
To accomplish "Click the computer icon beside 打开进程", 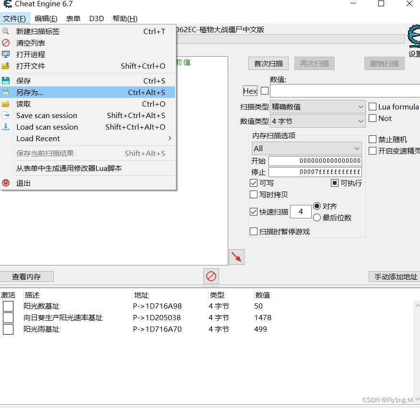I will pos(6,54).
